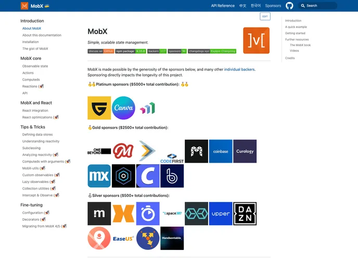Open the arrow chevron gold sponsor logo

coord(147,151)
